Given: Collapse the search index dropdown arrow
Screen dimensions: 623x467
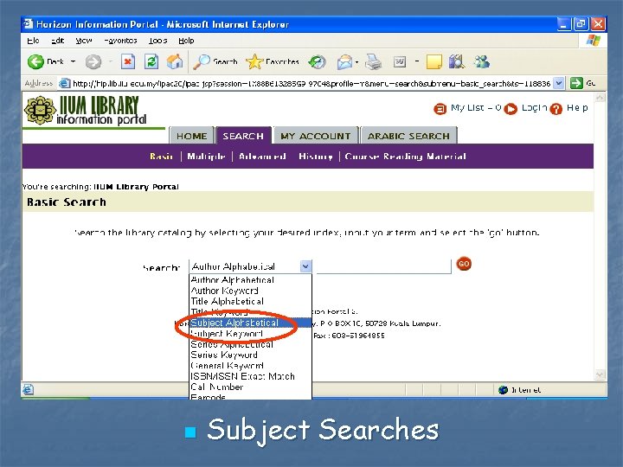Looking at the screenshot, I should point(305,266).
